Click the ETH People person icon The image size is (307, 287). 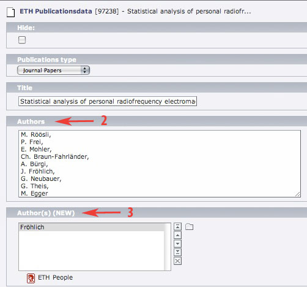coord(31,278)
